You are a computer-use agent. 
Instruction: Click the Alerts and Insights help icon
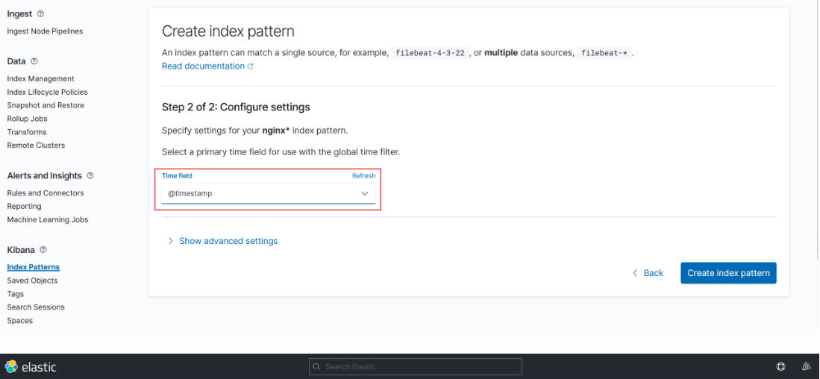(90, 176)
